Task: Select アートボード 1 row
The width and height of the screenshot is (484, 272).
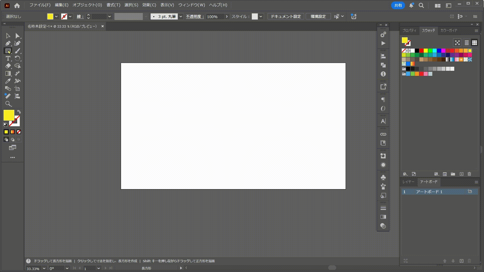Action: (x=440, y=192)
